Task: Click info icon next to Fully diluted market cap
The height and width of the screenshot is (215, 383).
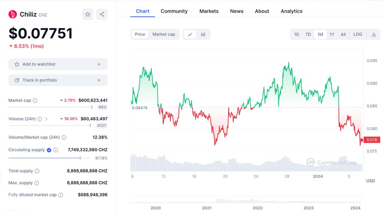Action: coord(61,195)
